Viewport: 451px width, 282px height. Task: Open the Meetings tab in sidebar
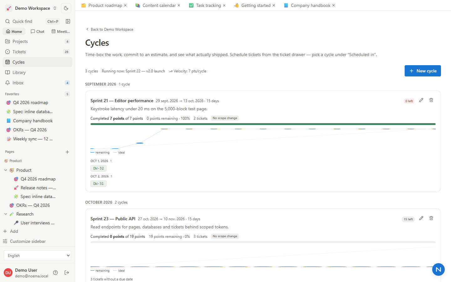point(61,31)
